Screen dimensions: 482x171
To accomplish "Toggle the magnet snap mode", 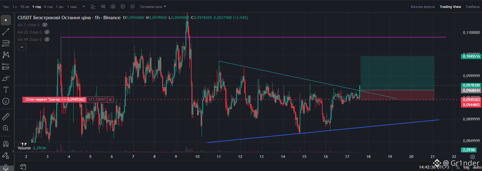I will [6, 144].
